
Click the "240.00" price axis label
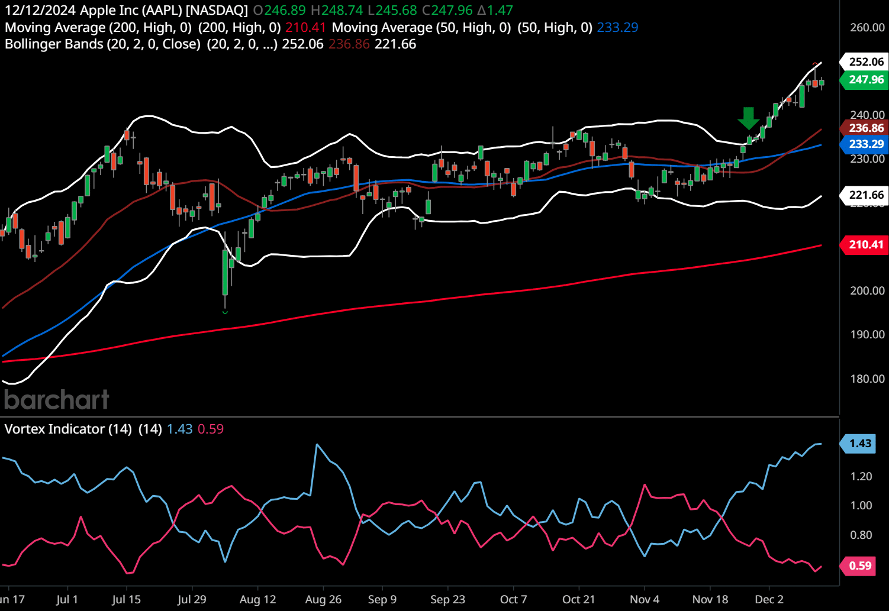pyautogui.click(x=867, y=115)
